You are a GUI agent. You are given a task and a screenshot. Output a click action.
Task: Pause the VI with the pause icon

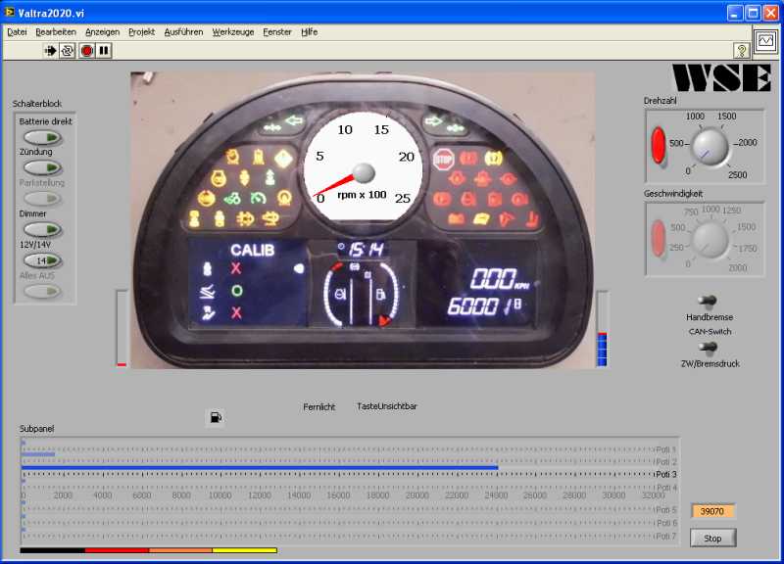pyautogui.click(x=104, y=51)
